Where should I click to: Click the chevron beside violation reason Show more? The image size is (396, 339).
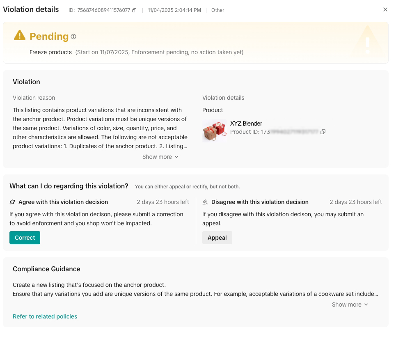[176, 157]
